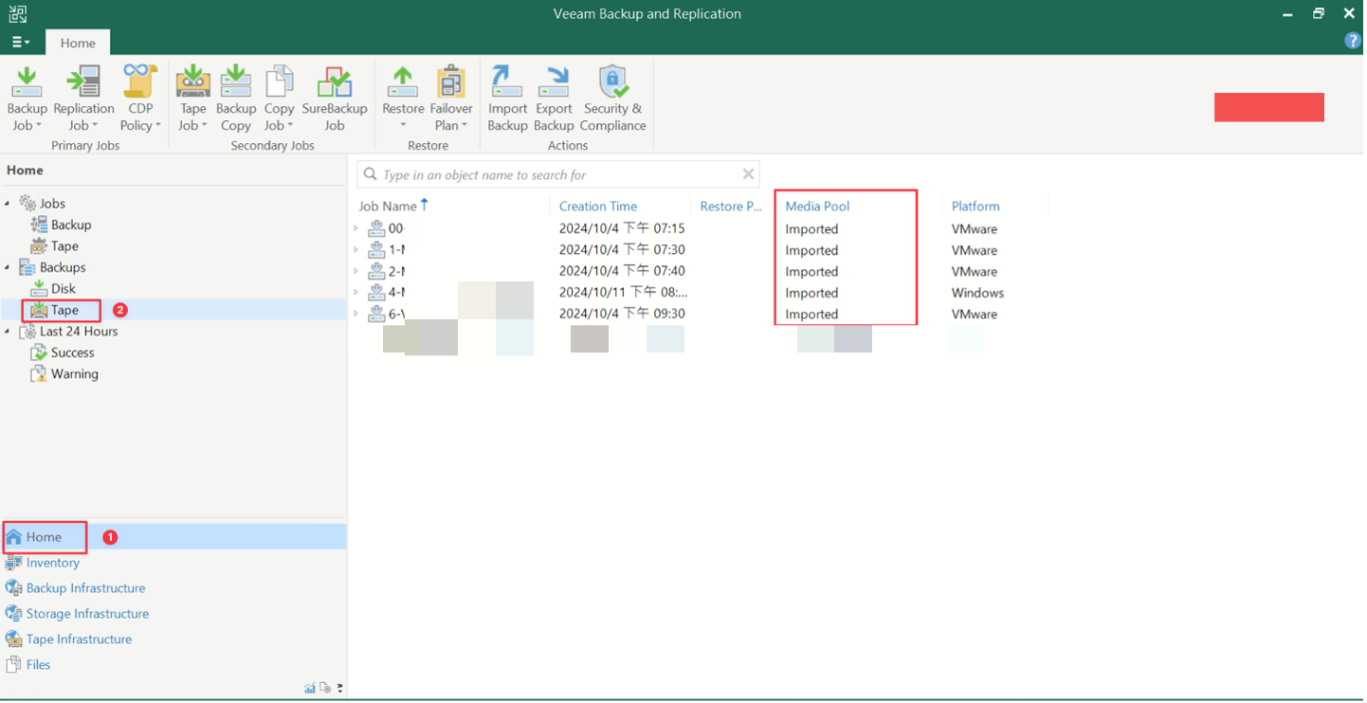The width and height of the screenshot is (1367, 703).
Task: Expand the job row starting with 2-
Action: tap(356, 271)
